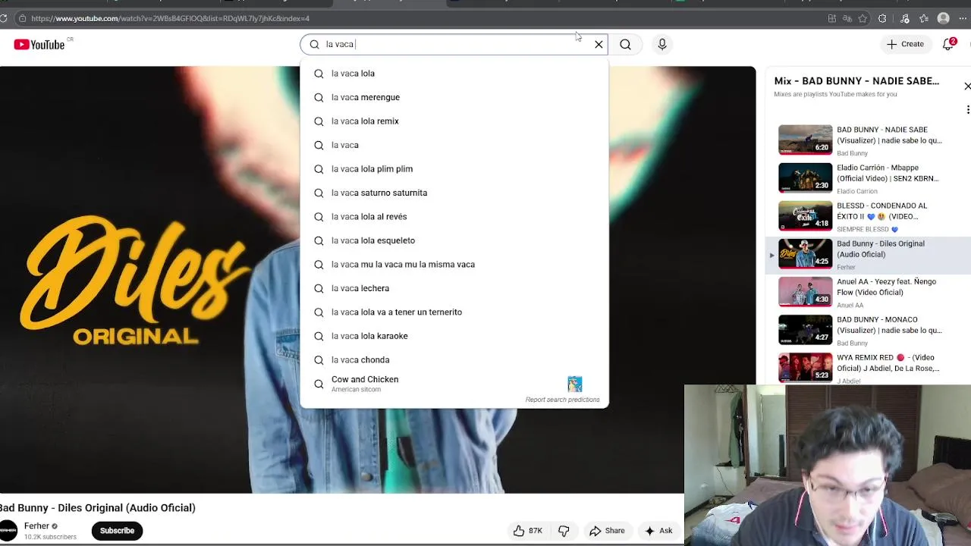Viewport: 971px width, 546px height.
Task: Open the browser favorites list icon
Action: pyautogui.click(x=924, y=18)
